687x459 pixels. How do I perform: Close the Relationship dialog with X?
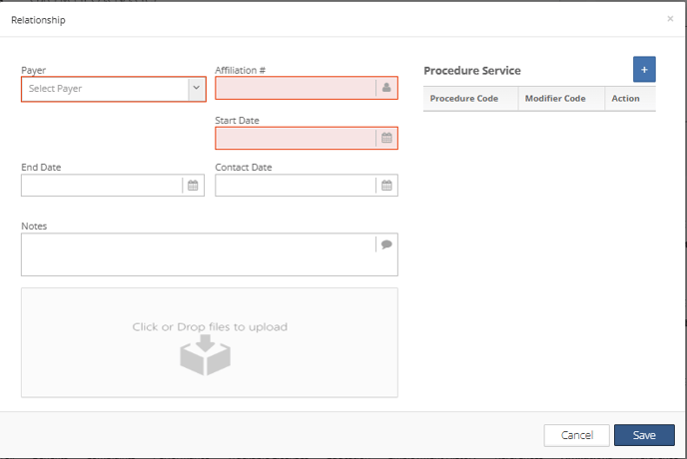click(670, 19)
